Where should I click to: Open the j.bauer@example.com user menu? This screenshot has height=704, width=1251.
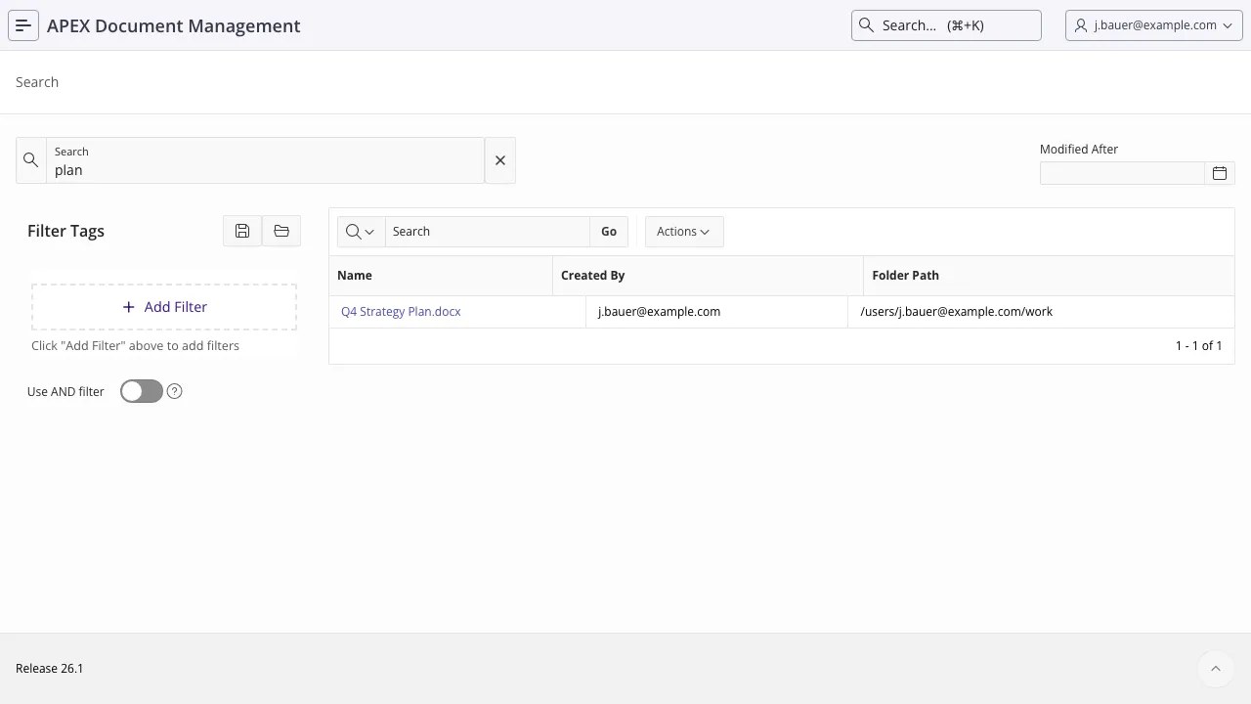pos(1154,25)
